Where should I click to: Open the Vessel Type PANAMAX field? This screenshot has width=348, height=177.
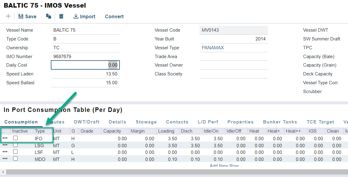pos(234,48)
